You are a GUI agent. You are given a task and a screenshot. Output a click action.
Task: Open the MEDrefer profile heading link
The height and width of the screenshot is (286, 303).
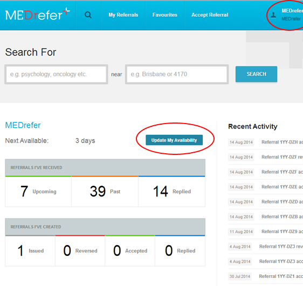tap(23, 125)
